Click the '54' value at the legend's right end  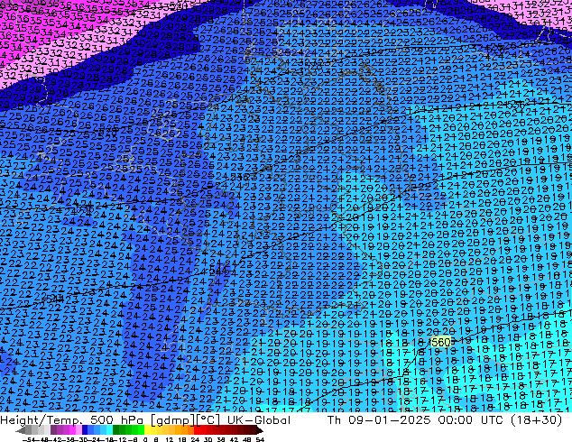260,439
